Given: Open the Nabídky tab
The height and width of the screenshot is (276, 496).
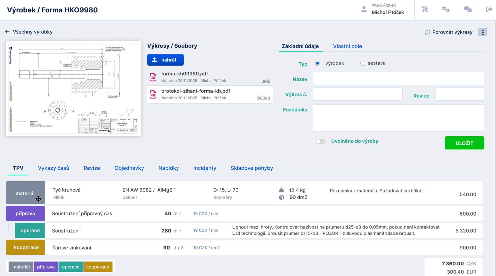Looking at the screenshot, I should pyautogui.click(x=169, y=168).
